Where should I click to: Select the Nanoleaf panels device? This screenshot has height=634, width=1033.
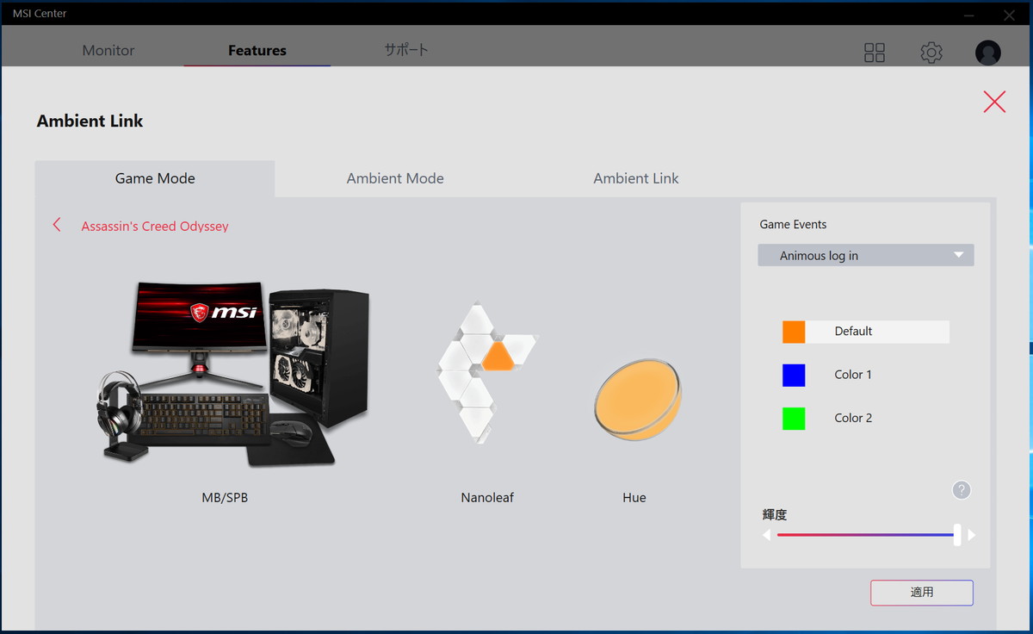click(x=486, y=372)
